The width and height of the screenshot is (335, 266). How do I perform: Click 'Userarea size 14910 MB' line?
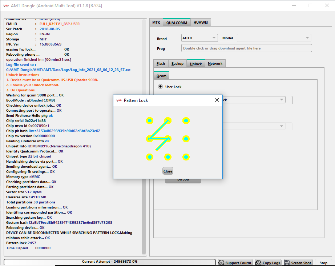pyautogui.click(x=26, y=197)
